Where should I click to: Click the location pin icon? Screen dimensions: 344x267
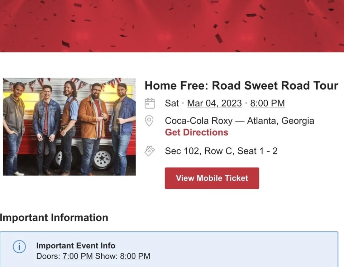(149, 121)
